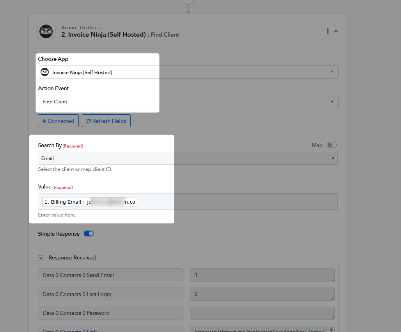
Task: Click the Refresh Fields button
Action: [106, 121]
